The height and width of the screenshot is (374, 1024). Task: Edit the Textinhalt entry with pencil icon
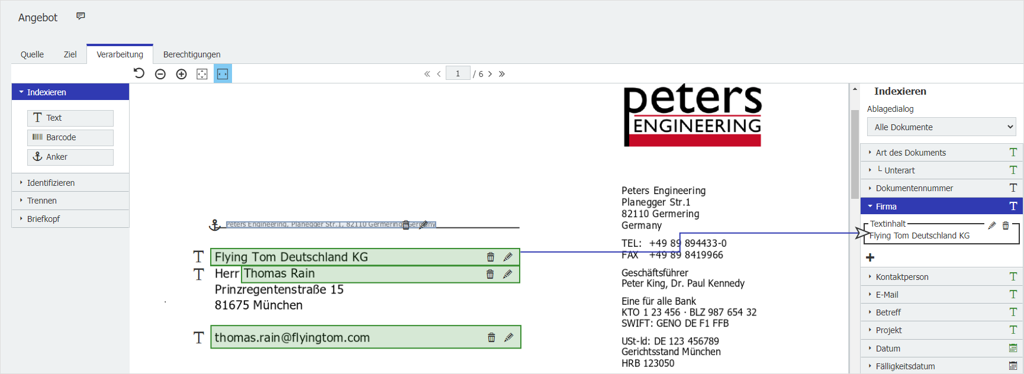coord(992,225)
